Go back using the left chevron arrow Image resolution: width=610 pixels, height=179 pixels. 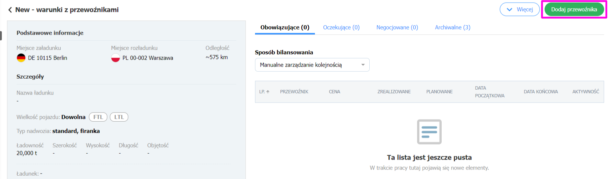pyautogui.click(x=10, y=10)
